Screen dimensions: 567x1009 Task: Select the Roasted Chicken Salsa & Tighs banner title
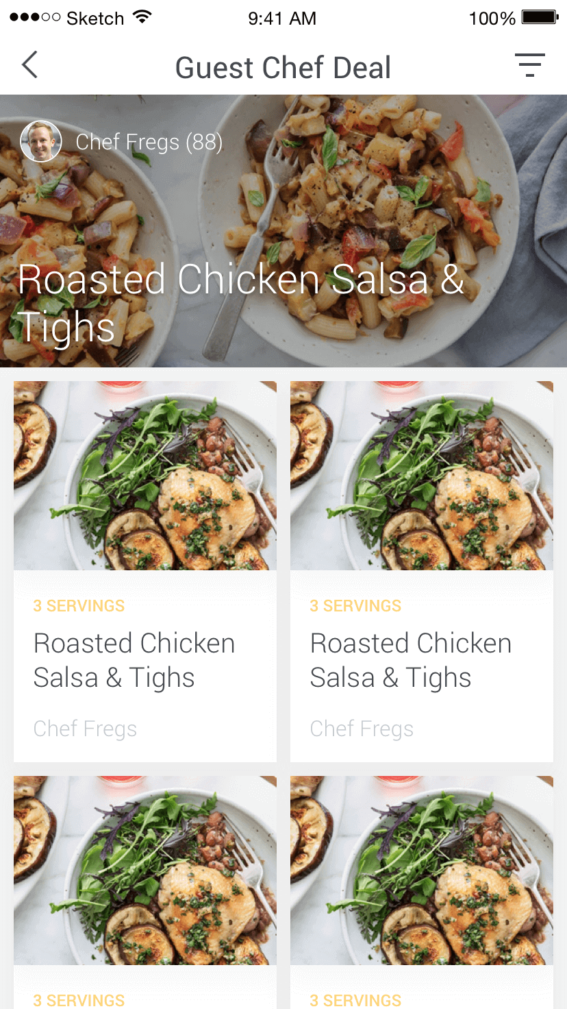pos(241,303)
